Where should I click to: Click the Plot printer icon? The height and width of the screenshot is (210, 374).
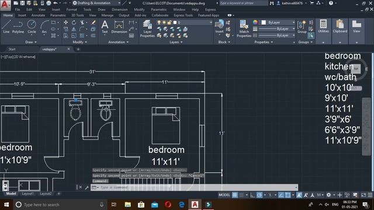pos(49,3)
